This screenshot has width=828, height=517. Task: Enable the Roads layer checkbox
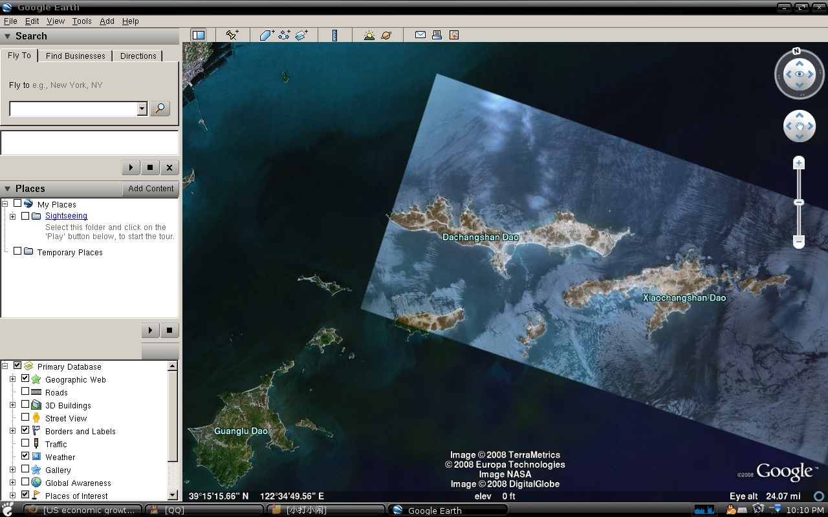point(25,392)
